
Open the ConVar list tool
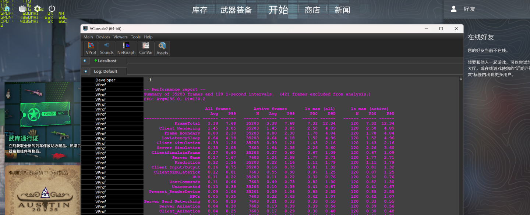pyautogui.click(x=146, y=48)
